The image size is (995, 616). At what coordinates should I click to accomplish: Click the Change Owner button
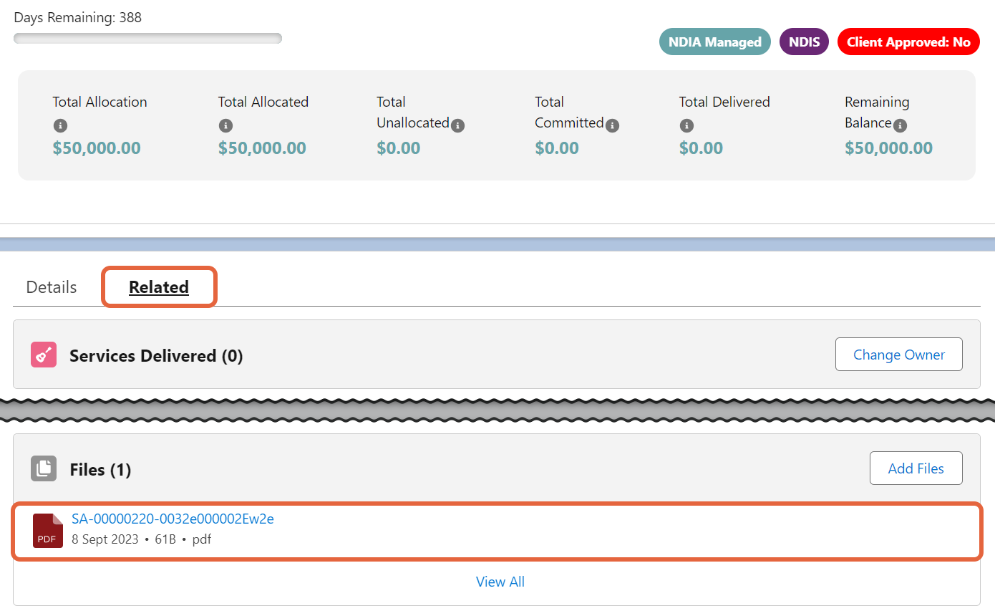(899, 355)
